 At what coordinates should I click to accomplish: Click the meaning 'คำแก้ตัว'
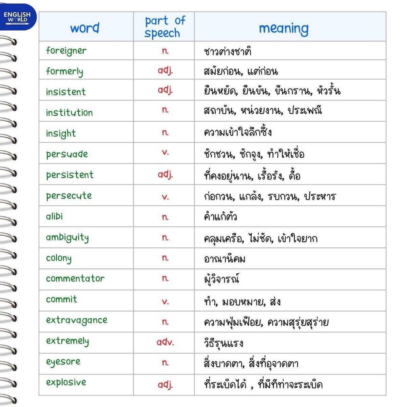pos(220,216)
